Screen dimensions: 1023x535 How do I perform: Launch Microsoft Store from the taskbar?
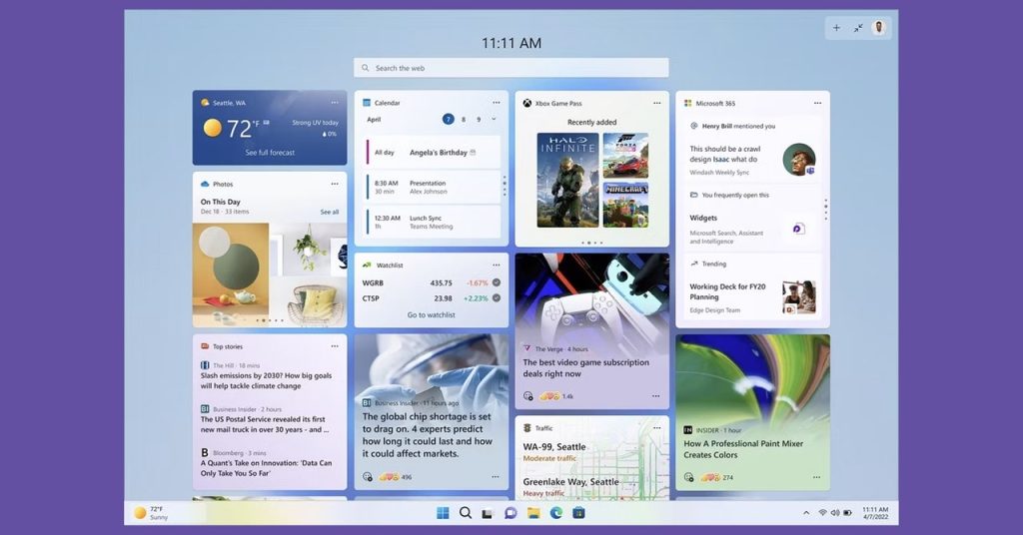[x=578, y=513]
